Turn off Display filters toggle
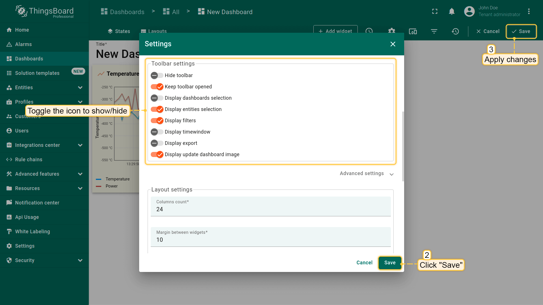Screen dimensions: 543x305 pyautogui.click(x=157, y=121)
